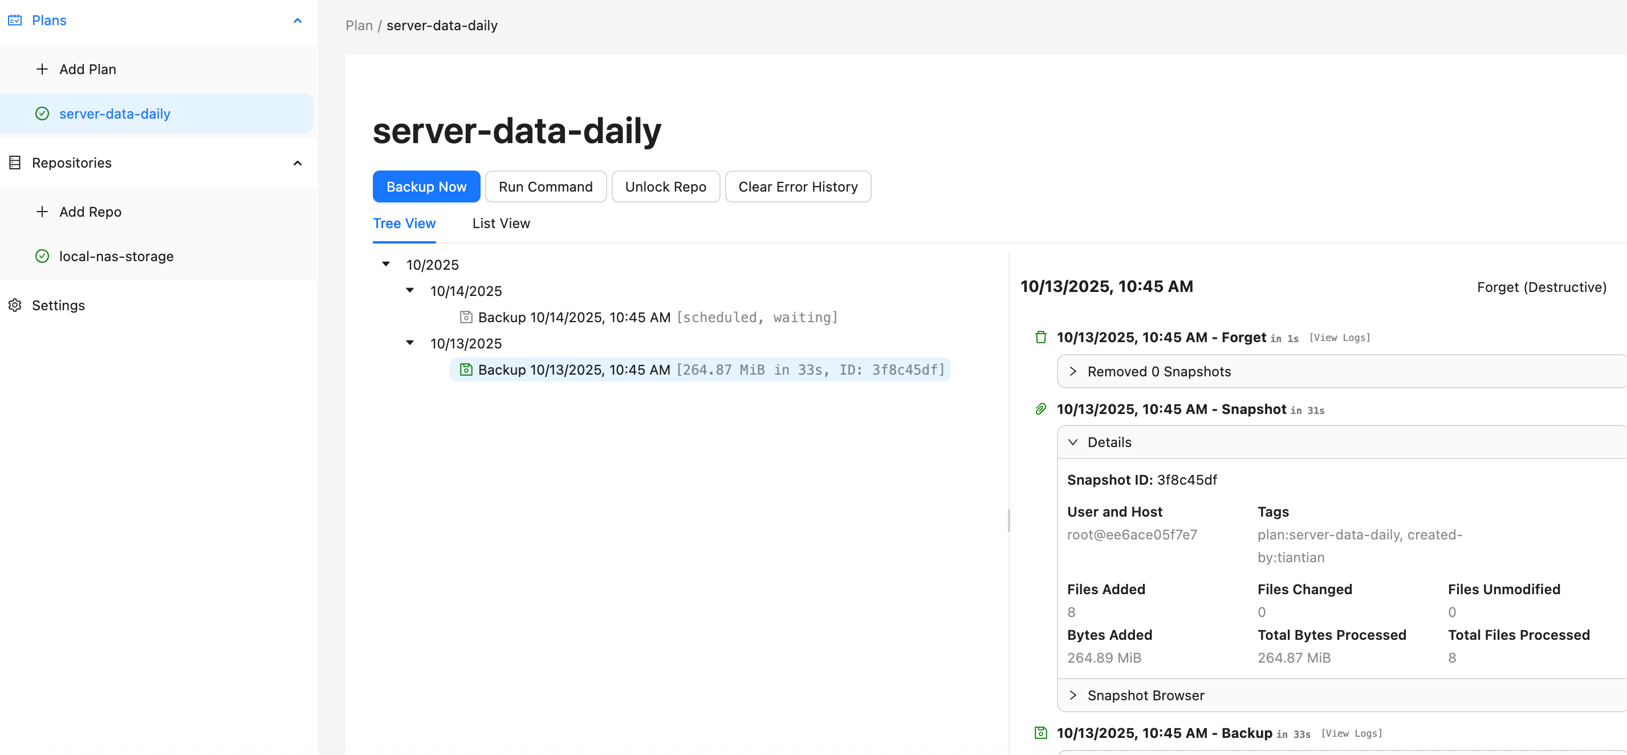Click the server-data-daily page title
The height and width of the screenshot is (755, 1627).
tap(516, 131)
